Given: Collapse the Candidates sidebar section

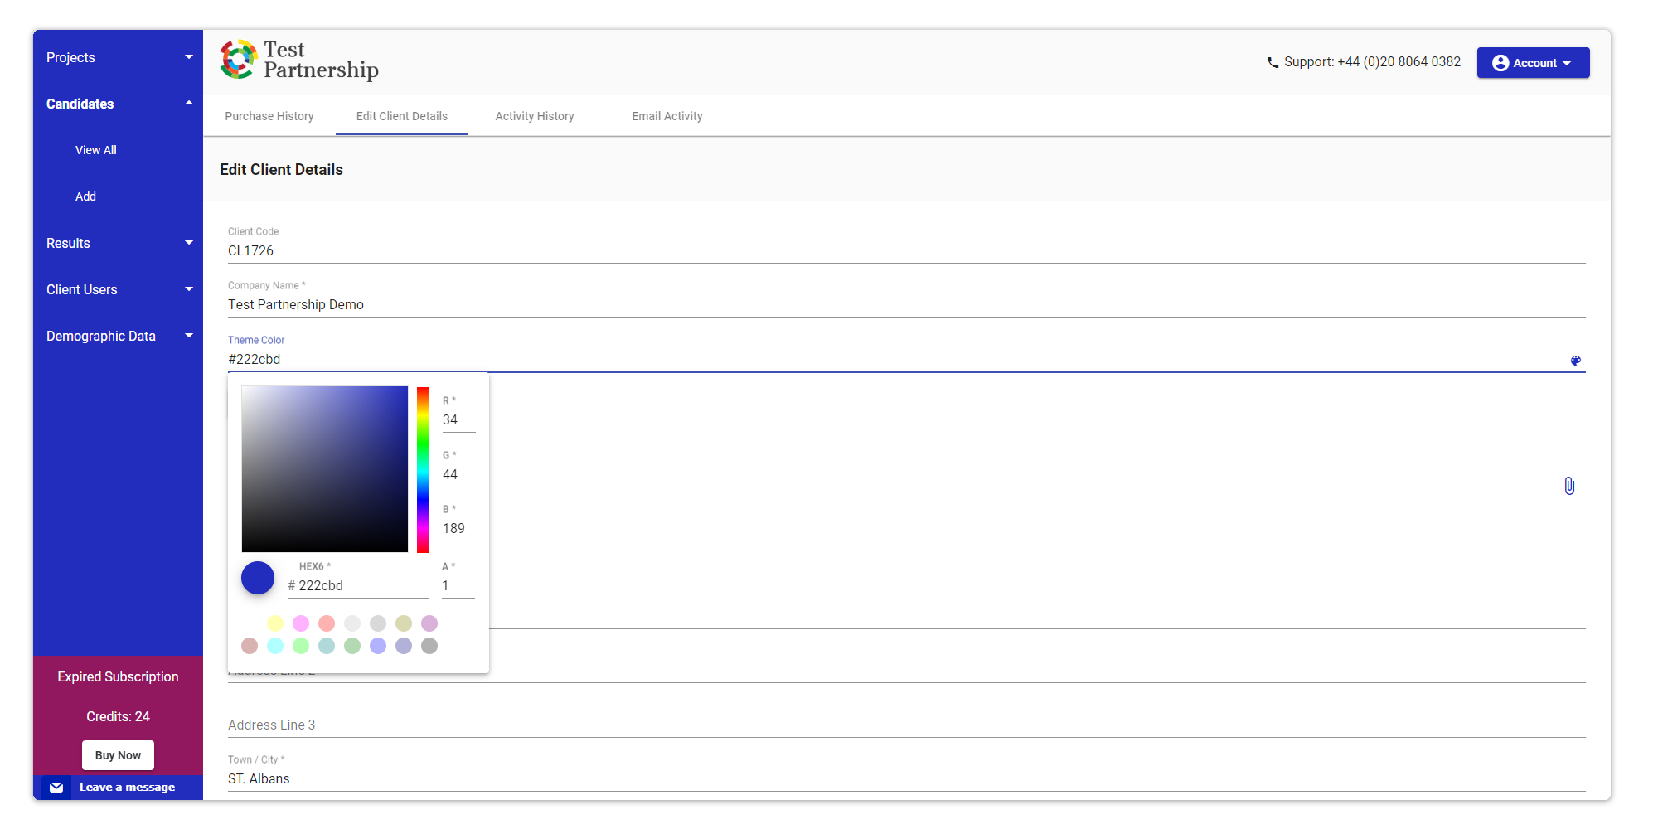Looking at the screenshot, I should click(118, 104).
